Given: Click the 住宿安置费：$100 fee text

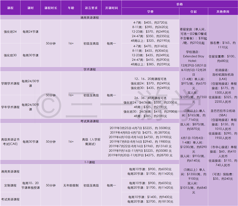Looking at the screenshot, I should tap(222, 58).
